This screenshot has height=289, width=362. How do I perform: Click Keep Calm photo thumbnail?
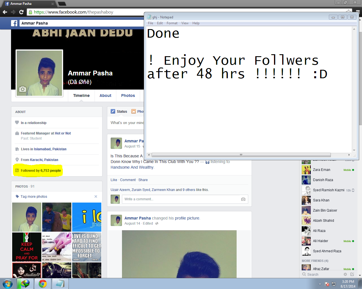(27, 247)
